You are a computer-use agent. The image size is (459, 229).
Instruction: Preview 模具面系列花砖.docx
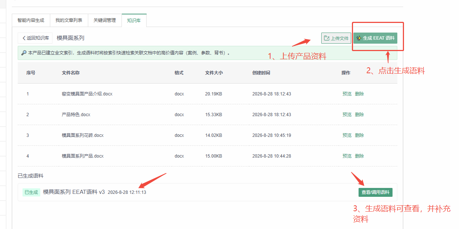point(347,135)
